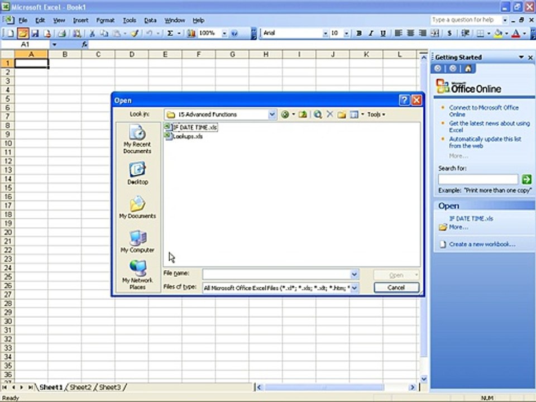
Task: Switch to Sheet3 tab
Action: tap(110, 387)
